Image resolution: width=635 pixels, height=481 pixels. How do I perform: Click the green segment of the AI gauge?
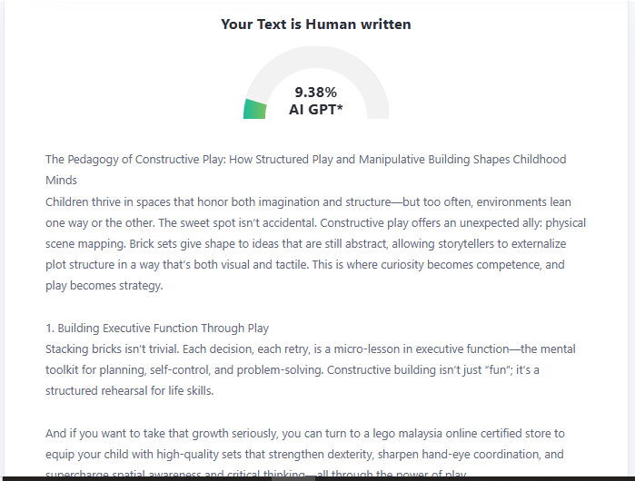(x=254, y=108)
